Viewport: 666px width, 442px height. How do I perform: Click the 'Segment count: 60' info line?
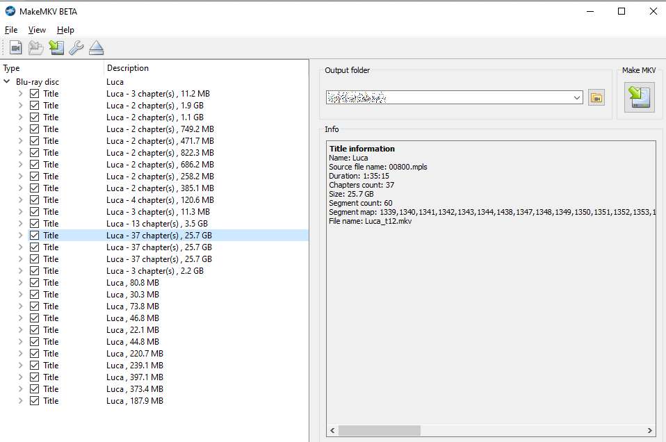tap(361, 203)
